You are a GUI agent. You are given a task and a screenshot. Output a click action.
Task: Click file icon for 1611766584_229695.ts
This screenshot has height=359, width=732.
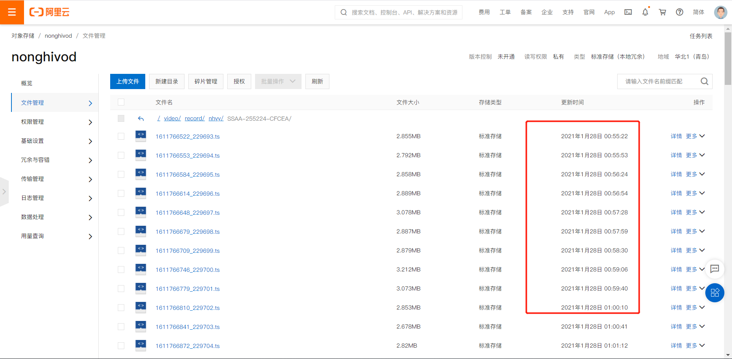141,174
